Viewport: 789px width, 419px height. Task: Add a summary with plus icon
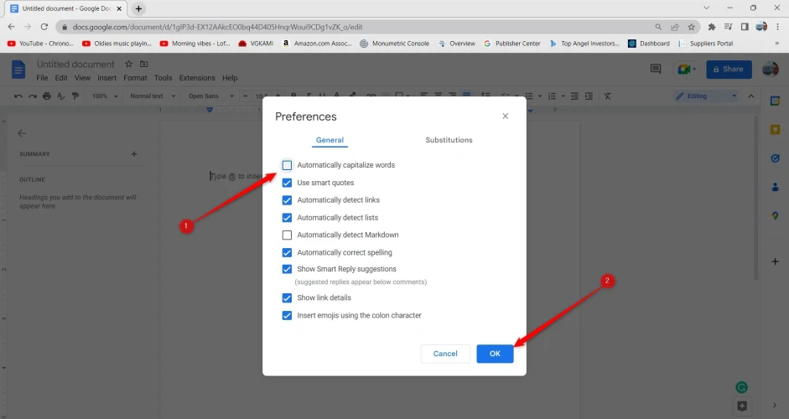pos(134,154)
